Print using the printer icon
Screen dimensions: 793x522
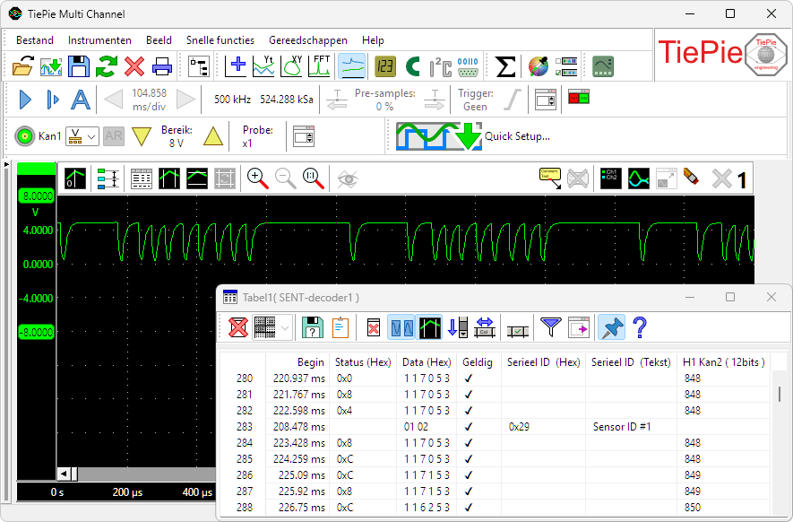tap(162, 66)
